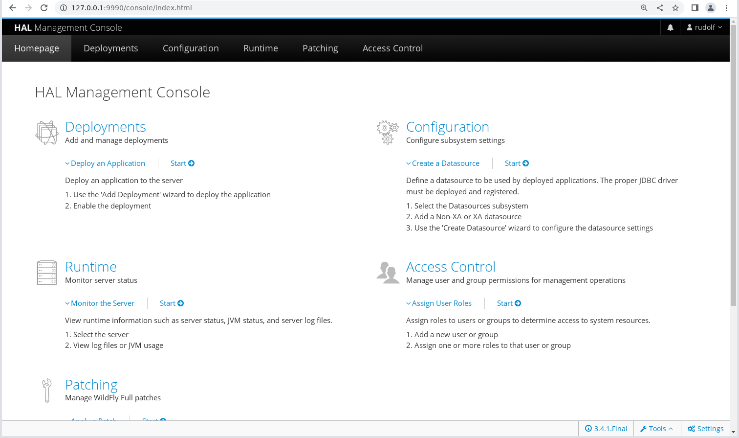
Task: Click the text 'Manage WildFly Full patches'
Action: 113,398
